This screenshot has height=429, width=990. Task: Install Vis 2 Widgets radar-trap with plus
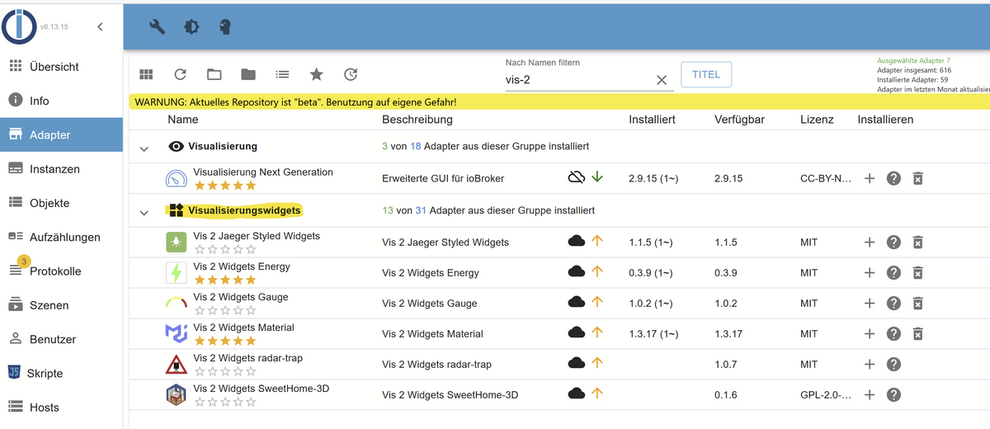click(x=869, y=364)
